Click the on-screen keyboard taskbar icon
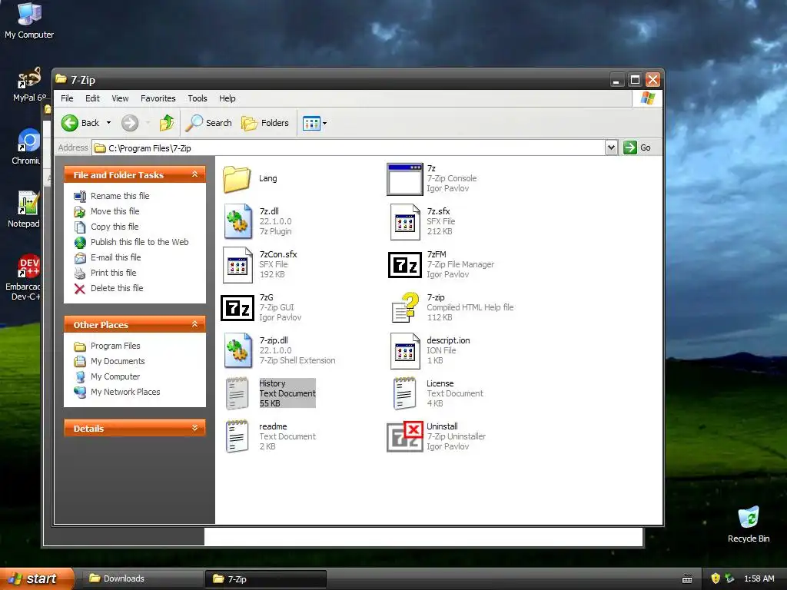The height and width of the screenshot is (590, 787). point(687,579)
